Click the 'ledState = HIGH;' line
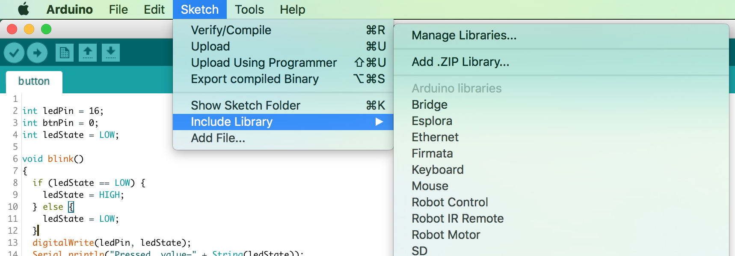The height and width of the screenshot is (256, 735). (83, 195)
